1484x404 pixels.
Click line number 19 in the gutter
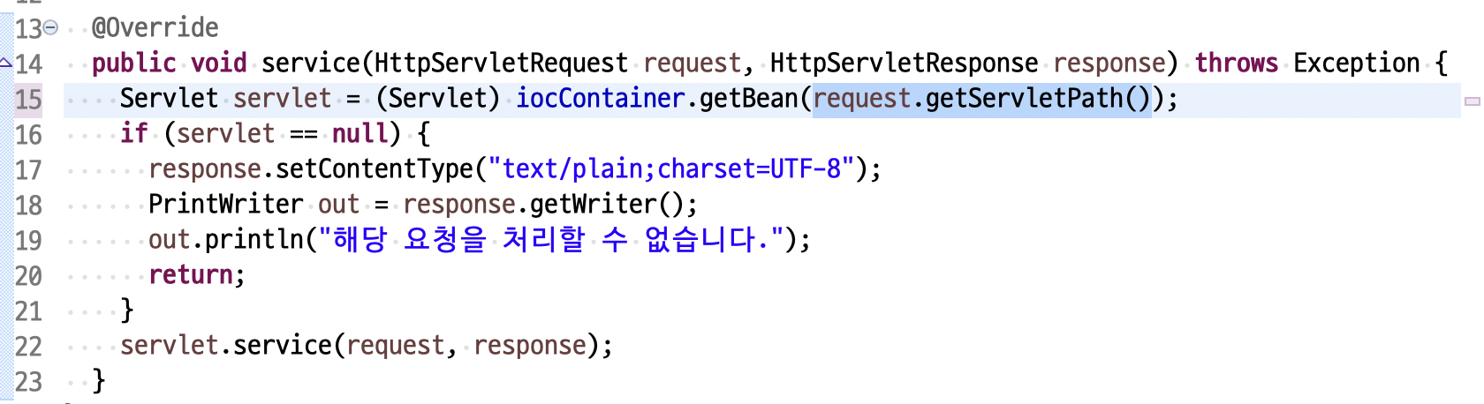[x=28, y=240]
